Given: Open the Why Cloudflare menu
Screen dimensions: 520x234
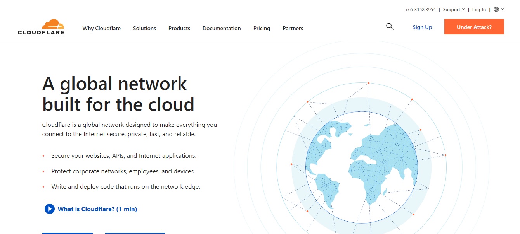Looking at the screenshot, I should coord(102,28).
